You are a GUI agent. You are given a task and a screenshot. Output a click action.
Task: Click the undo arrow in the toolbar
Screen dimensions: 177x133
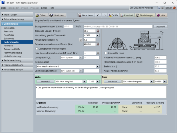[x=98, y=15]
